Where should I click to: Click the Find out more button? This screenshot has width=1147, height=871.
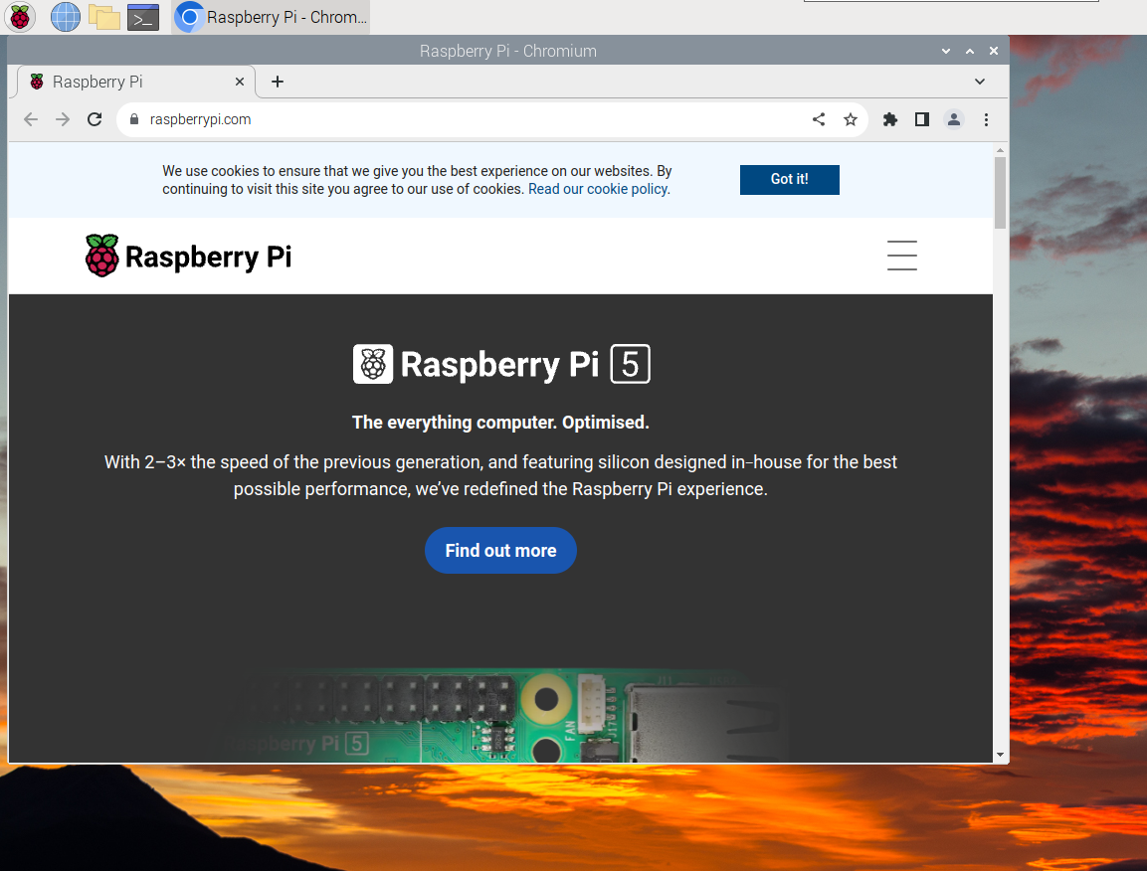[500, 550]
